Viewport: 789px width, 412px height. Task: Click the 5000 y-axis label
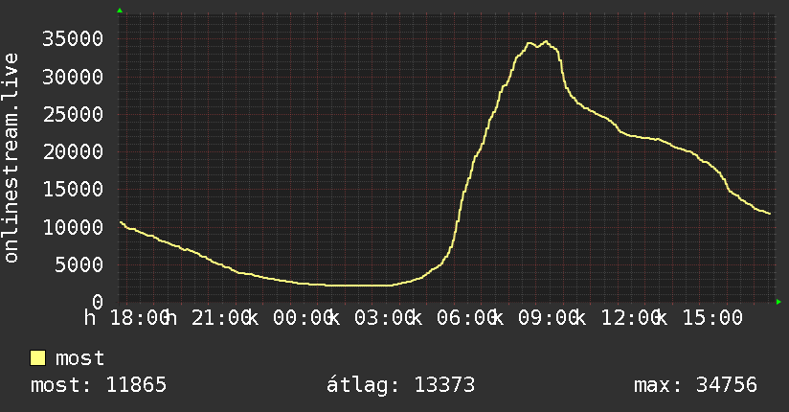(x=79, y=264)
